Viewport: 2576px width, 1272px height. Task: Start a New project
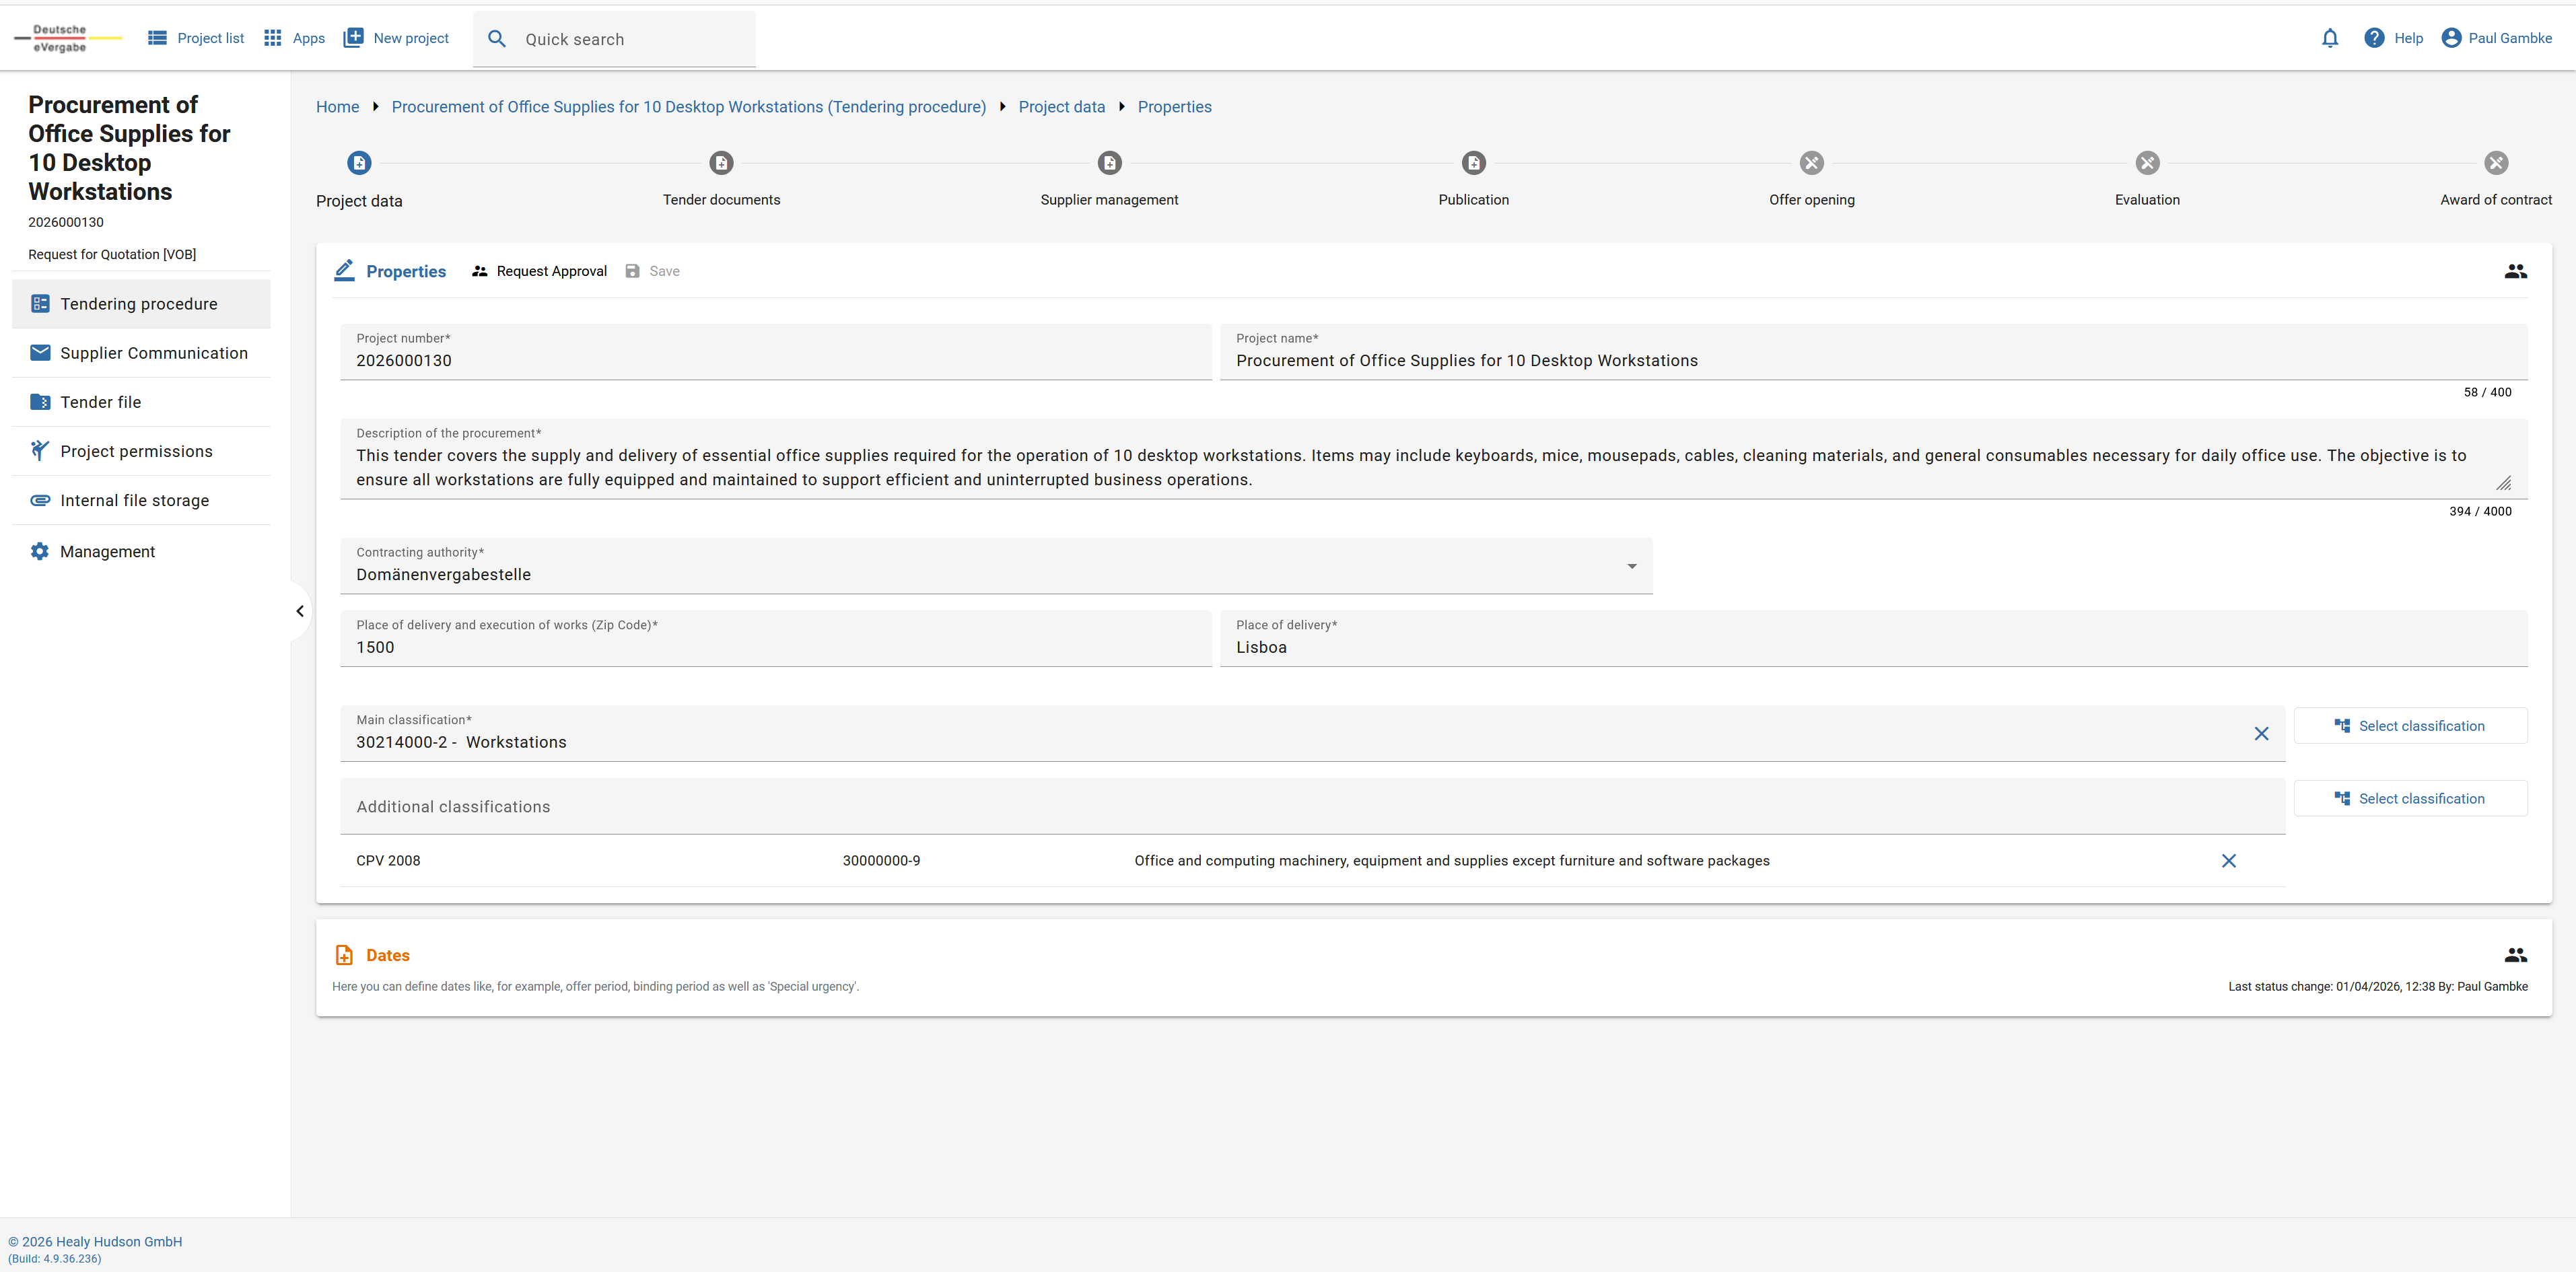(x=396, y=38)
